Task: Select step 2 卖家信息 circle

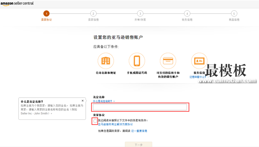Action: (x=93, y=13)
